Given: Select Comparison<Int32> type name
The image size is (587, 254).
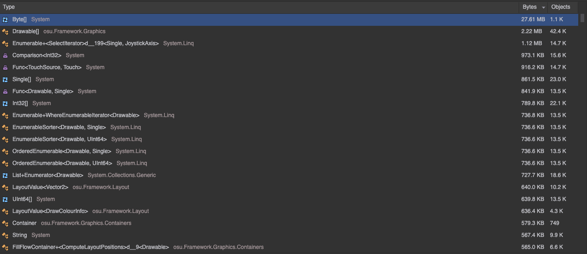Looking at the screenshot, I should point(37,55).
